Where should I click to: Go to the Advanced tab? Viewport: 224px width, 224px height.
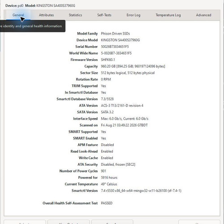(203, 15)
